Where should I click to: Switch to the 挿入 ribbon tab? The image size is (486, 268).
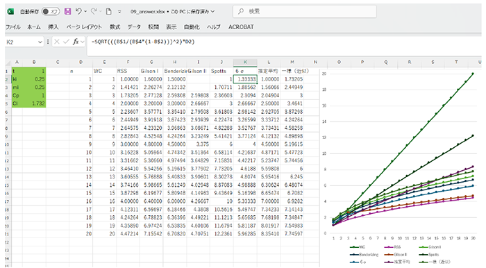click(x=53, y=27)
